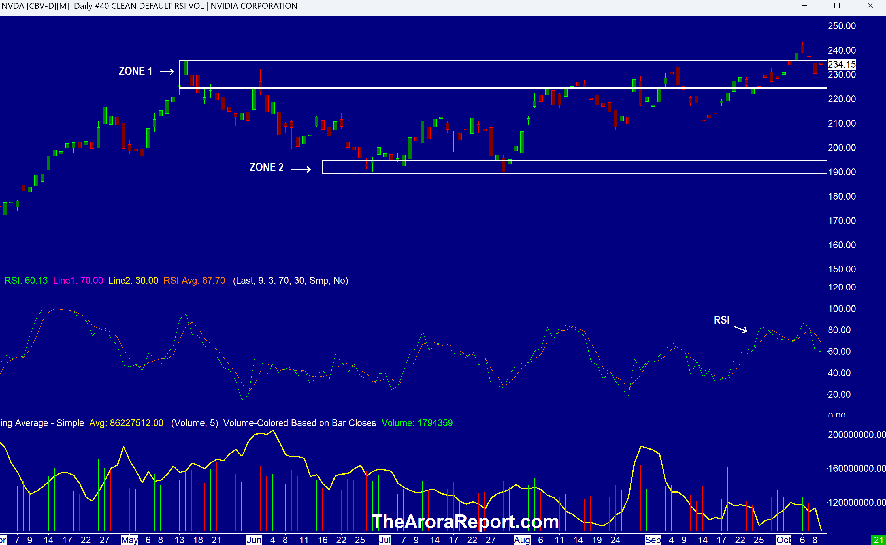Click the NVDA chart title text
The width and height of the screenshot is (886, 545).
click(x=149, y=6)
